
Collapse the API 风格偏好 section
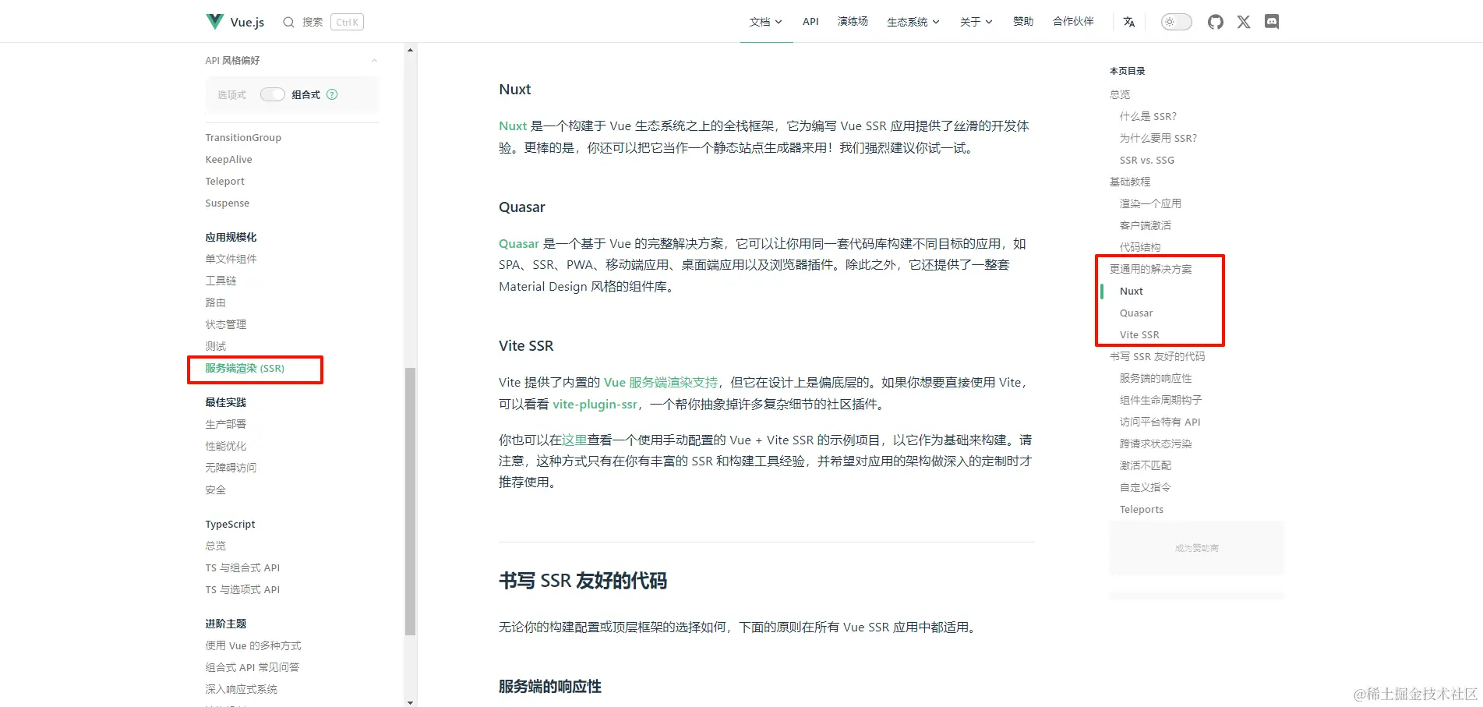point(374,60)
